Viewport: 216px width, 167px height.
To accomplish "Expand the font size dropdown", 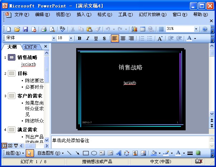I will pyautogui.click(x=71, y=38).
